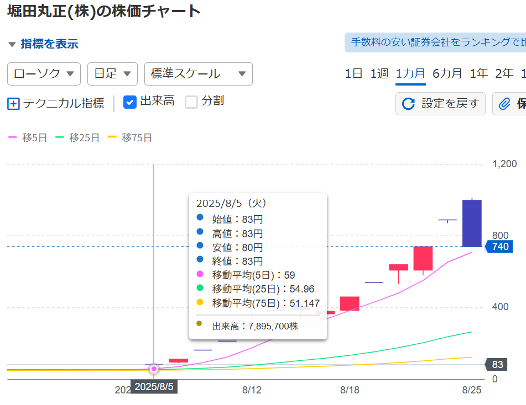Uncheck the 出来高 volume checkbox
526x405 pixels.
129,102
